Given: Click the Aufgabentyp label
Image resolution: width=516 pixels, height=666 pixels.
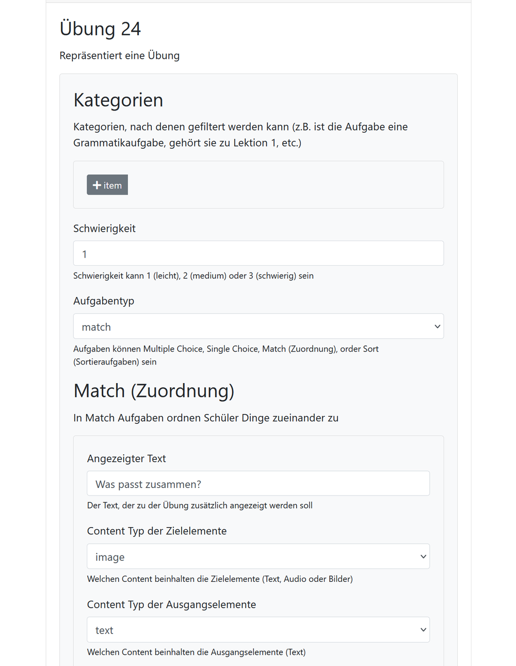Looking at the screenshot, I should pos(104,301).
